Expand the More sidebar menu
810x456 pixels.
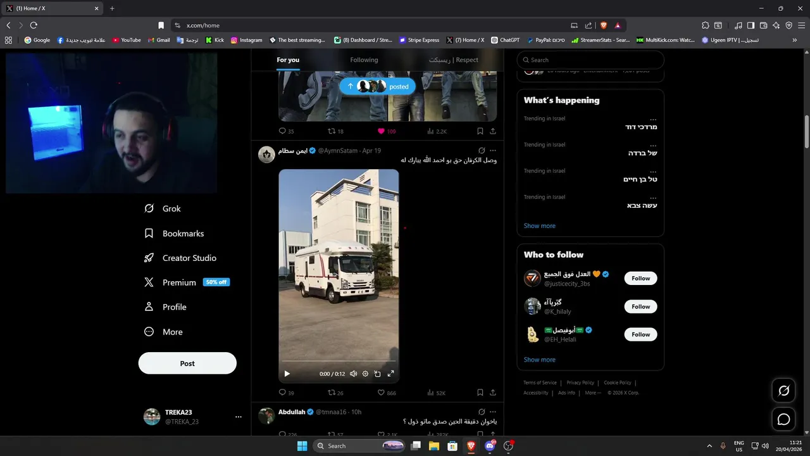163,332
